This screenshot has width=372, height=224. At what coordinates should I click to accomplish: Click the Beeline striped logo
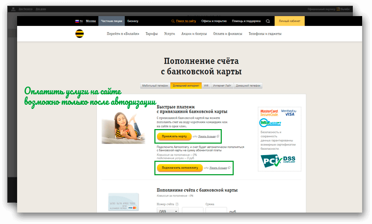click(79, 34)
